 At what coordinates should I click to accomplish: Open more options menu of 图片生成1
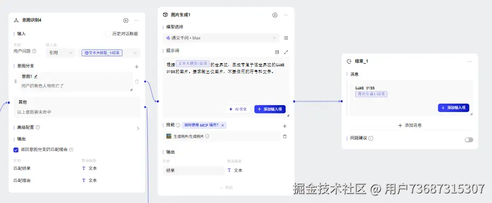[286, 15]
